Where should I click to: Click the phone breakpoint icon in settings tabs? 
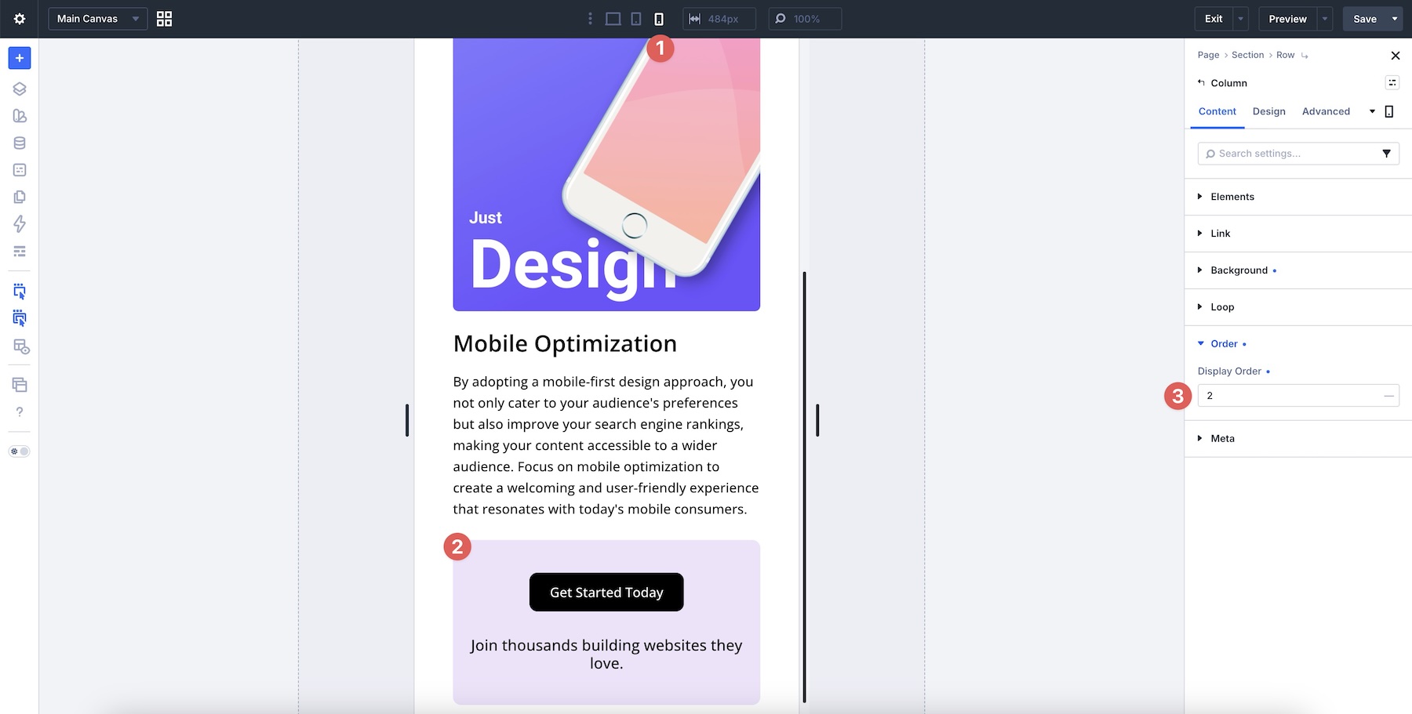(1389, 111)
